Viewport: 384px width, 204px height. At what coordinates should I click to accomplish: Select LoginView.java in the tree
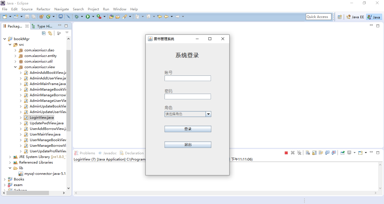(x=39, y=118)
